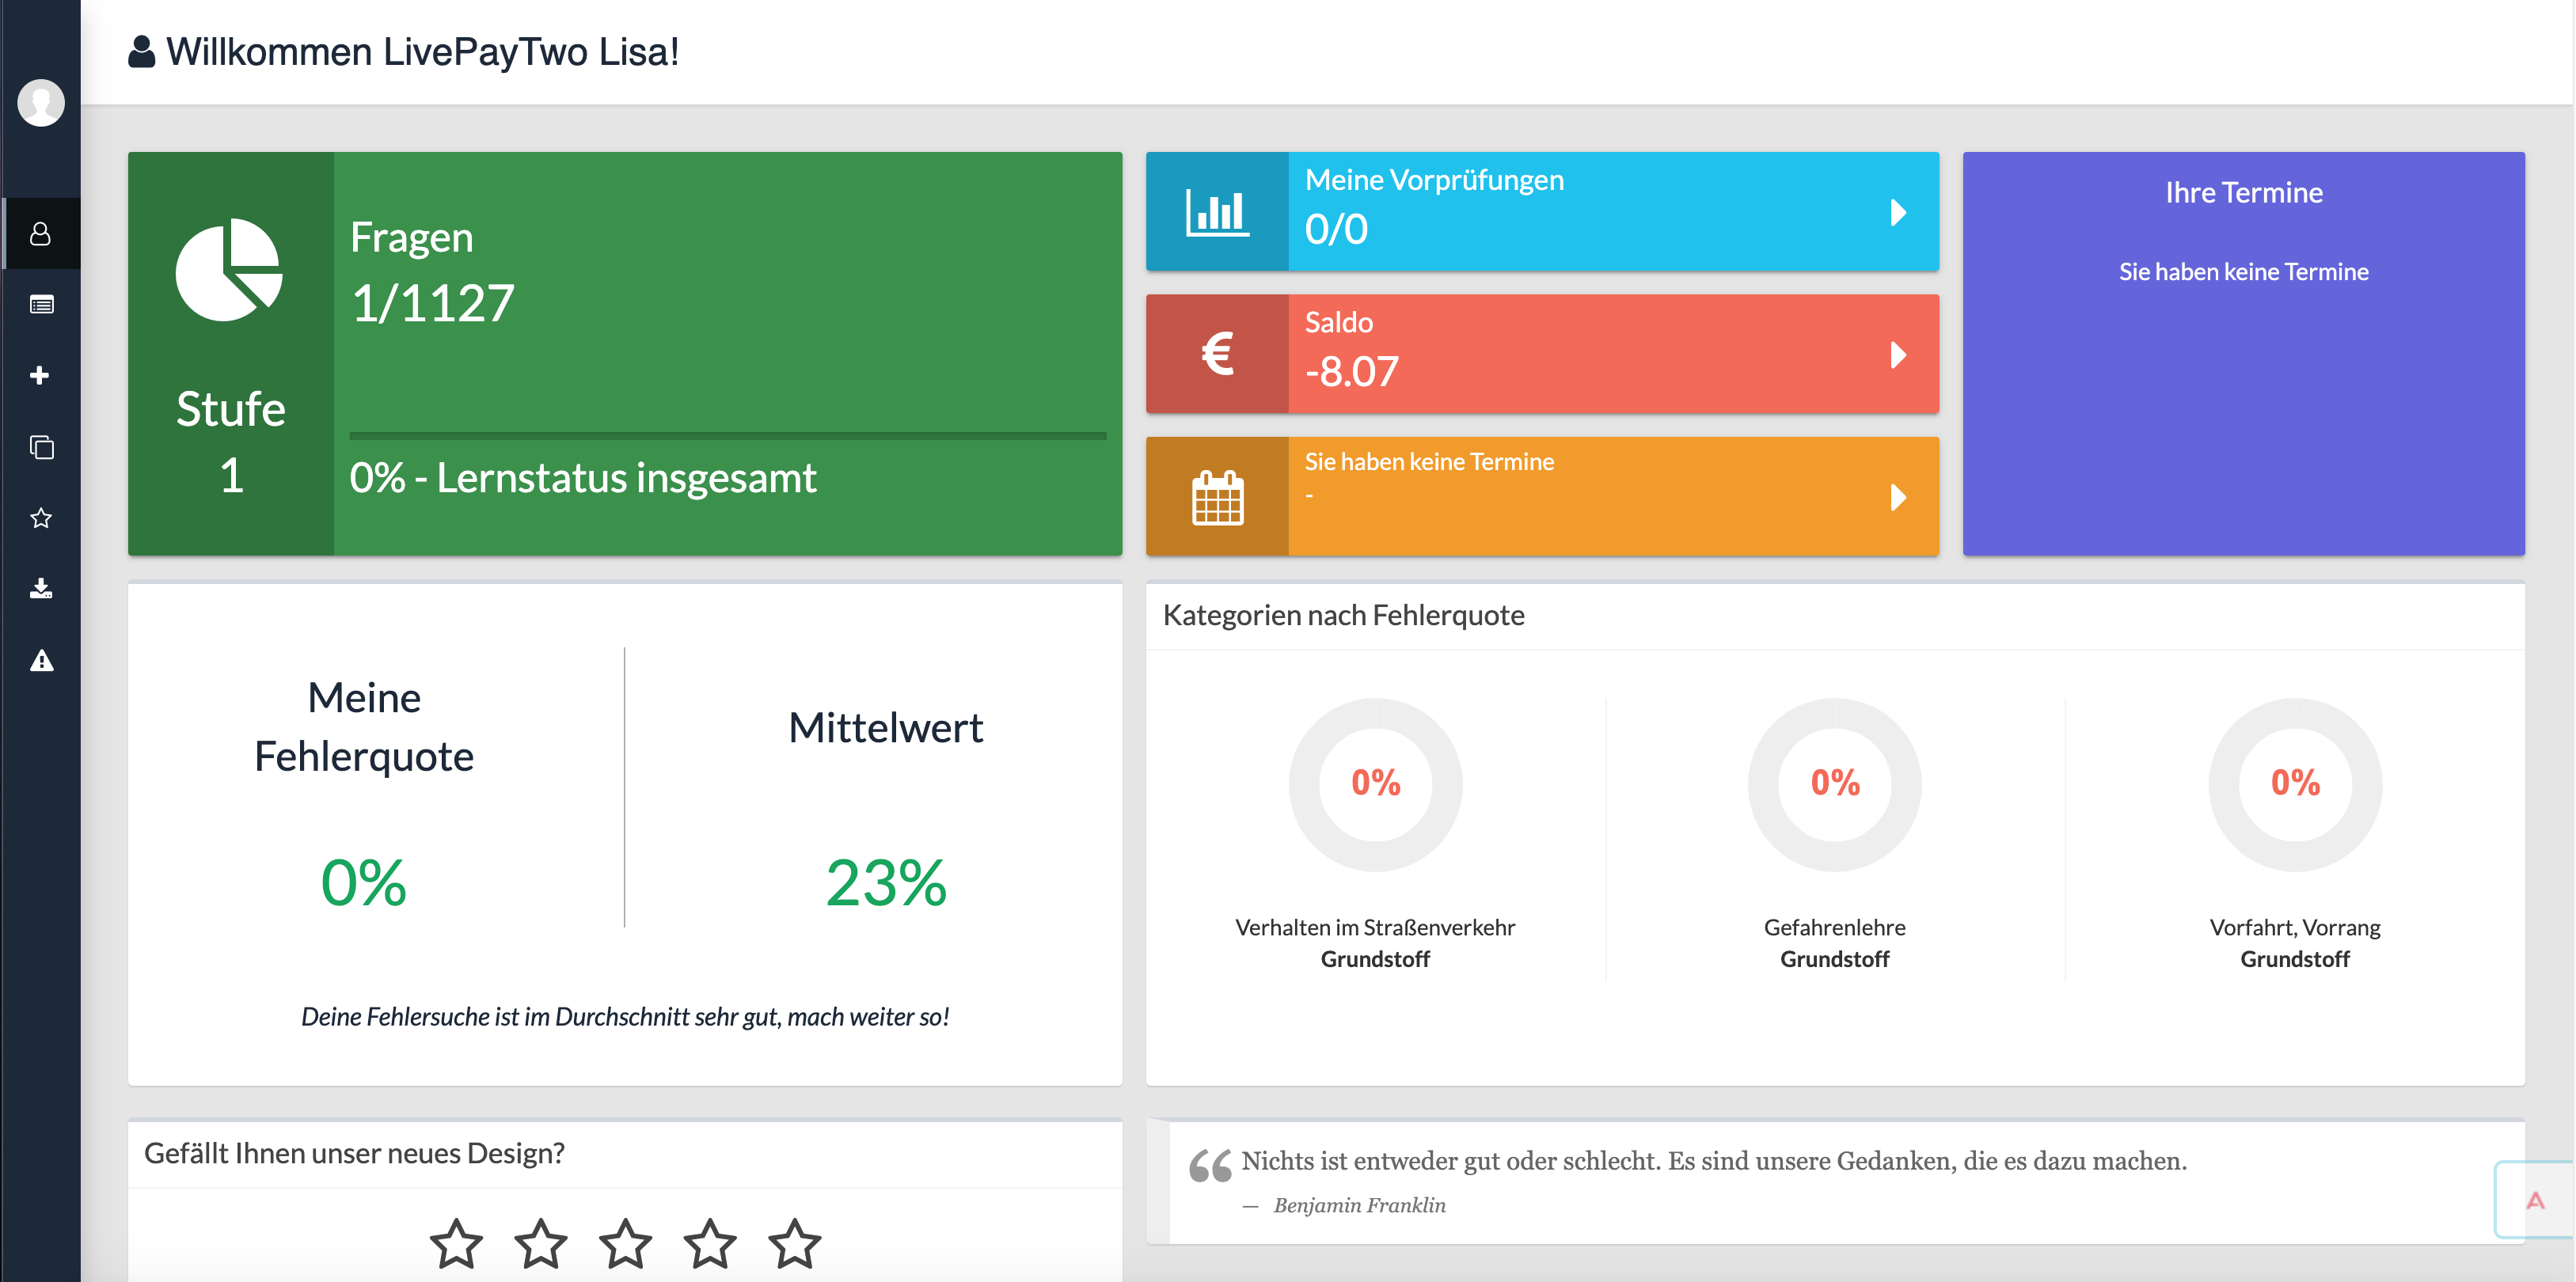Click the user profile sidebar icon

point(40,233)
